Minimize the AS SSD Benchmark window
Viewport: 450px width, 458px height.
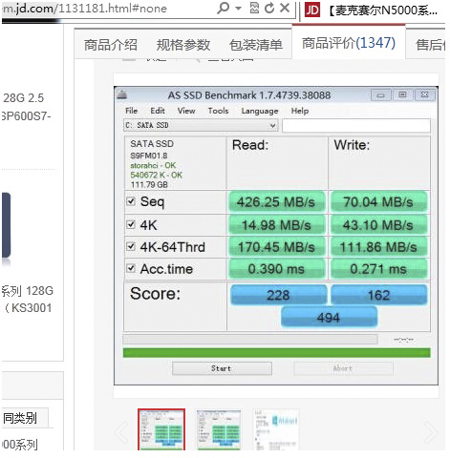380,94
